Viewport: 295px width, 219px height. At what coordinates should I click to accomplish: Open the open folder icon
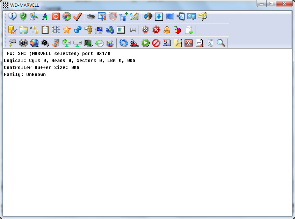tap(23, 30)
